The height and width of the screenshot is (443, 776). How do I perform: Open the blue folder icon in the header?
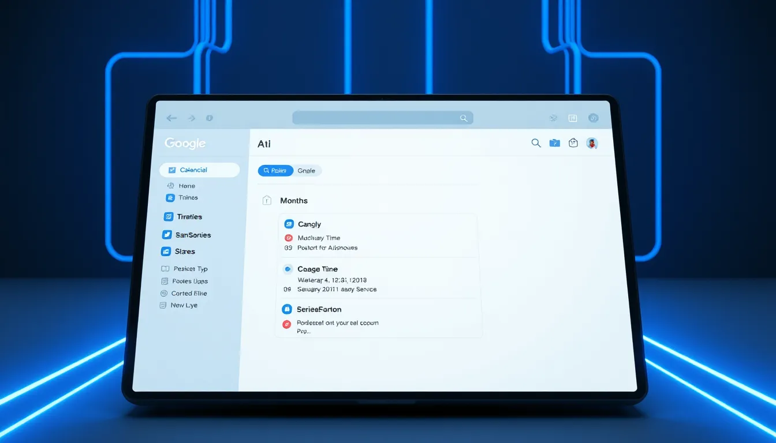(554, 143)
